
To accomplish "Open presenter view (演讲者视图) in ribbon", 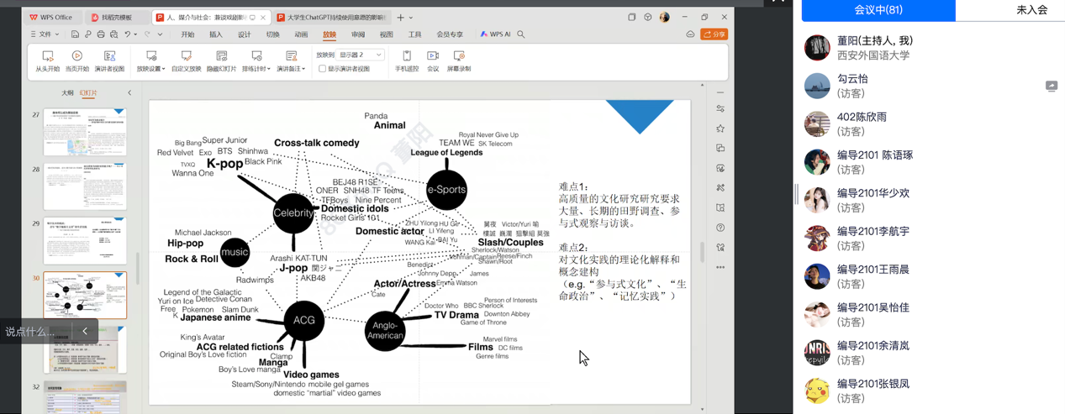I will [x=109, y=60].
